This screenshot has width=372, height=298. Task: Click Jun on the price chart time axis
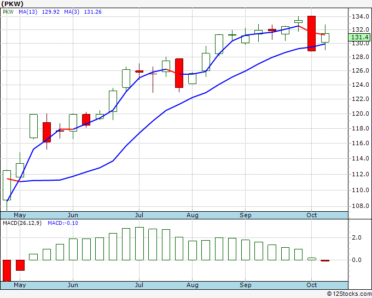[73, 215]
